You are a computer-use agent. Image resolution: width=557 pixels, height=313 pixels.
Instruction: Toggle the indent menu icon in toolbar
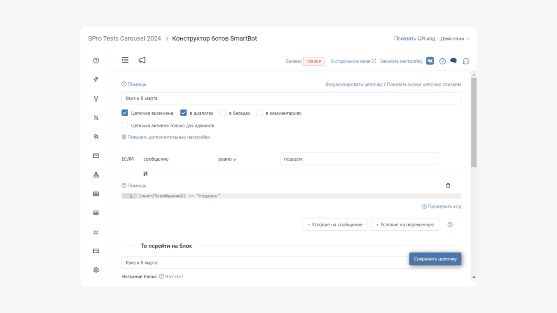125,60
